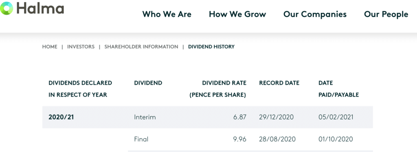Open the Shareholder Information breadcrumb
This screenshot has height=152, width=417.
tap(141, 47)
